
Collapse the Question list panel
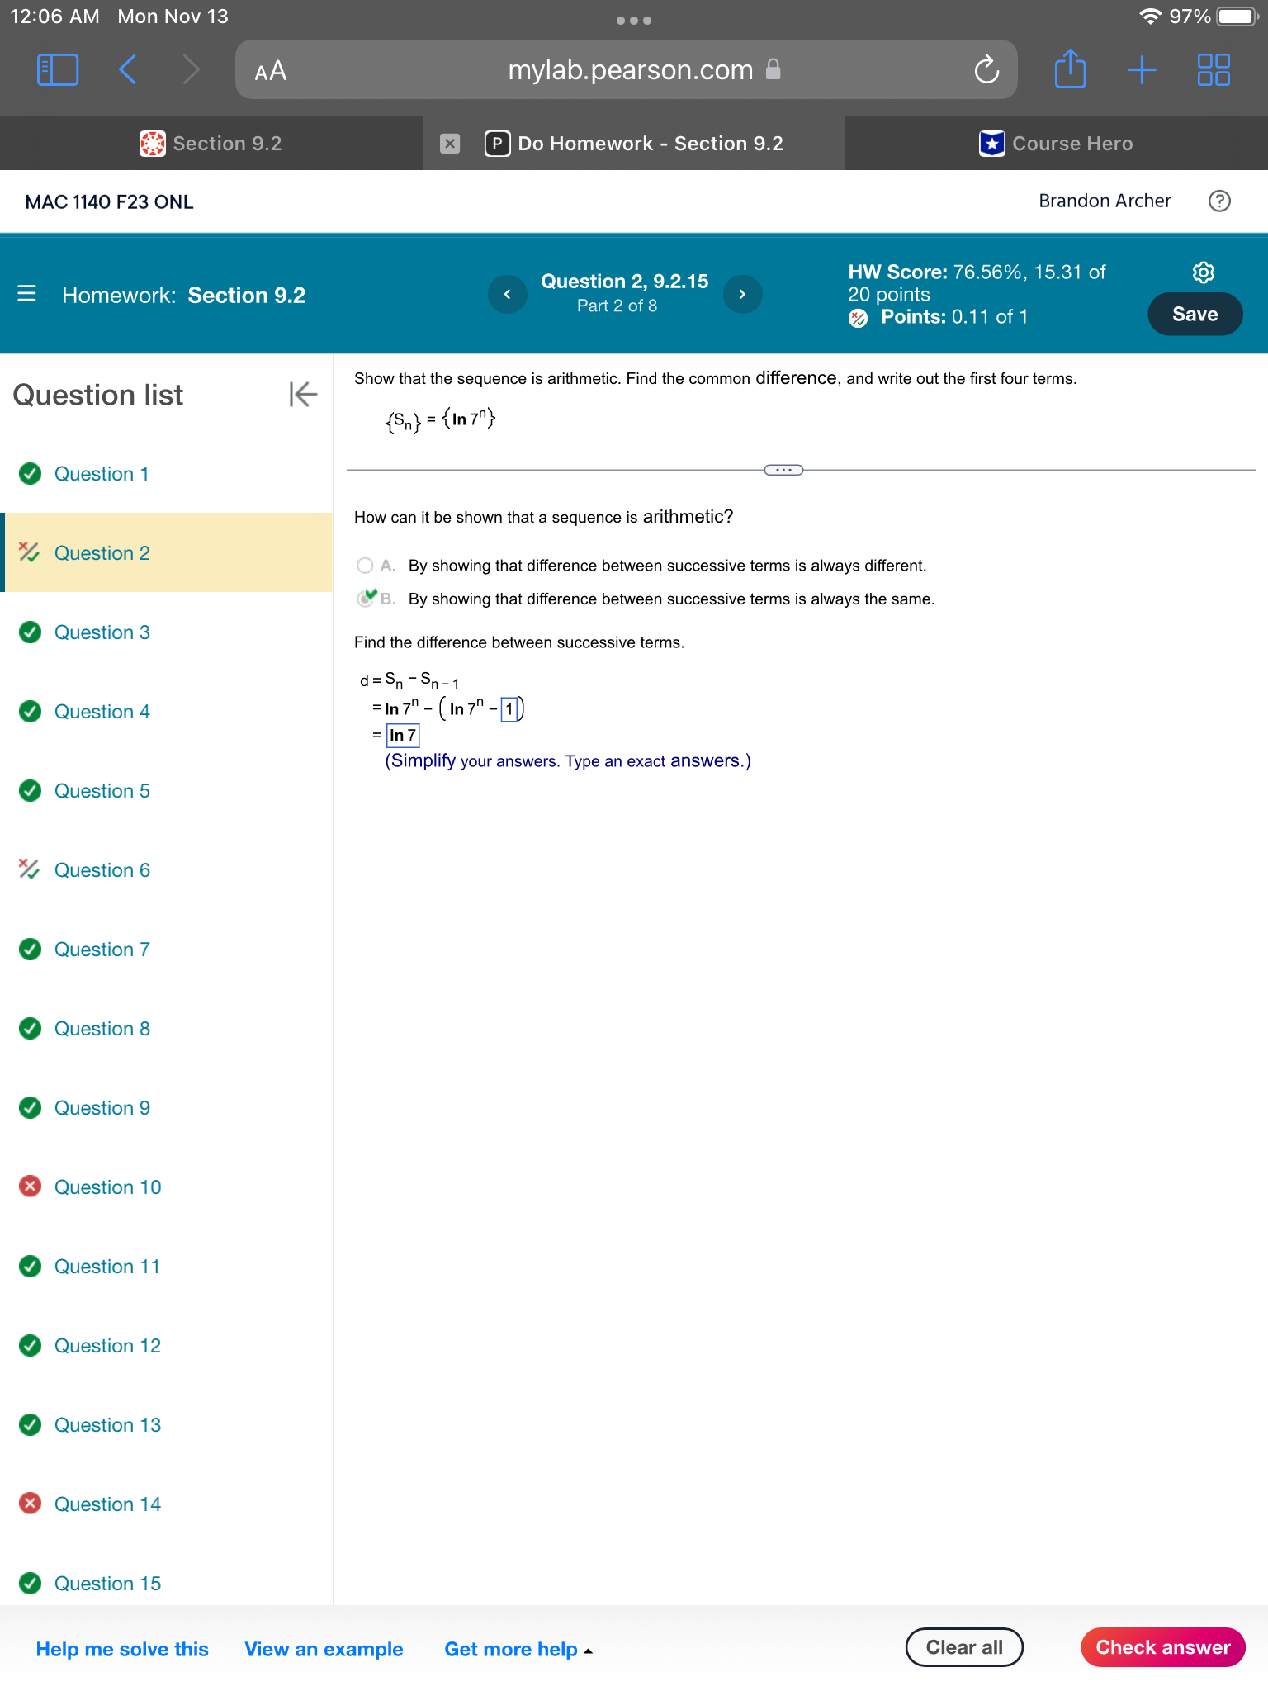click(x=303, y=395)
